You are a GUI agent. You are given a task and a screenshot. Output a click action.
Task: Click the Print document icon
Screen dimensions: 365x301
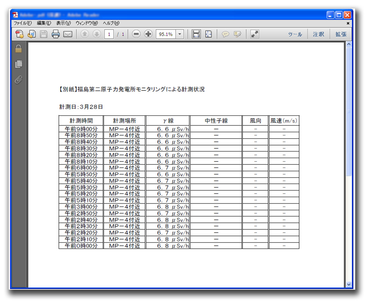(56, 34)
